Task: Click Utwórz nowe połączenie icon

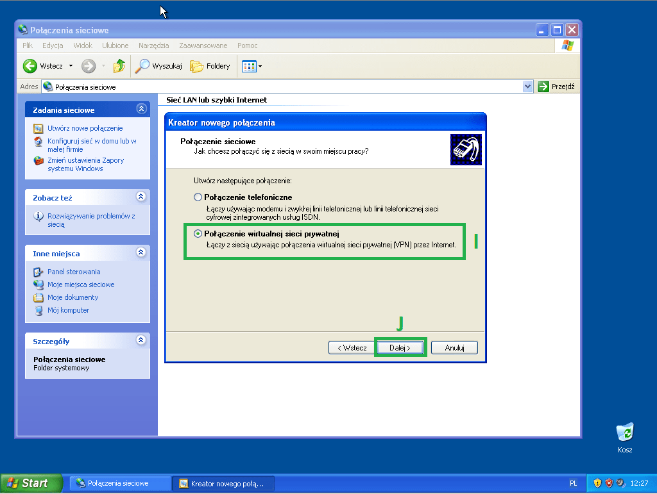Action: tap(38, 128)
